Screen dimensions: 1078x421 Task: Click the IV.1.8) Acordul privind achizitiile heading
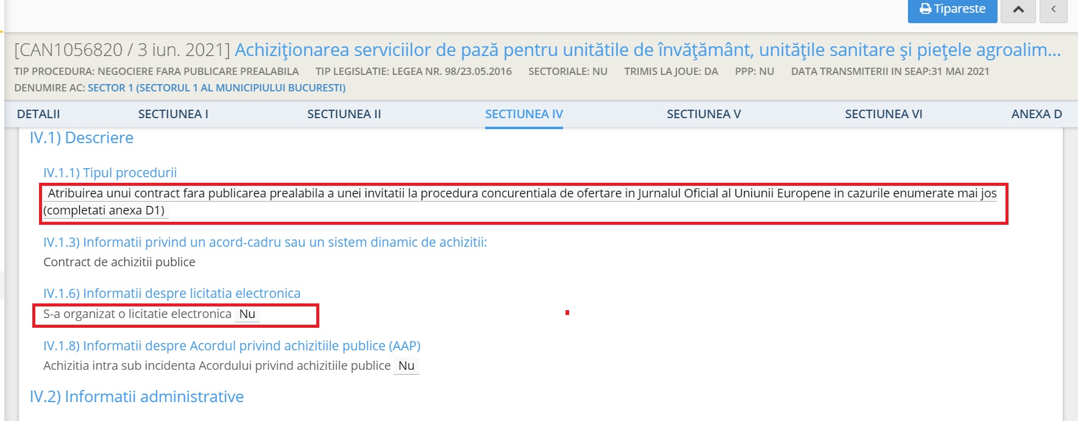click(232, 346)
